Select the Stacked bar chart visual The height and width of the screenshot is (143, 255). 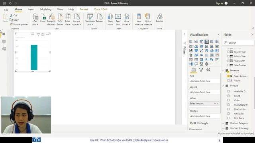(x=191, y=42)
